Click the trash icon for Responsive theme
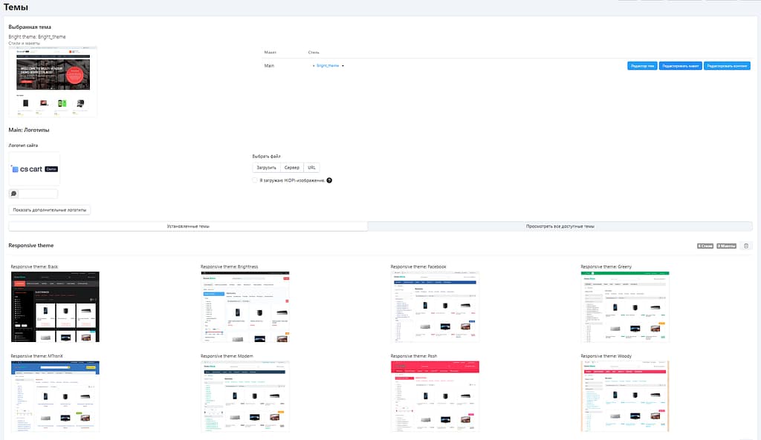 coord(746,246)
